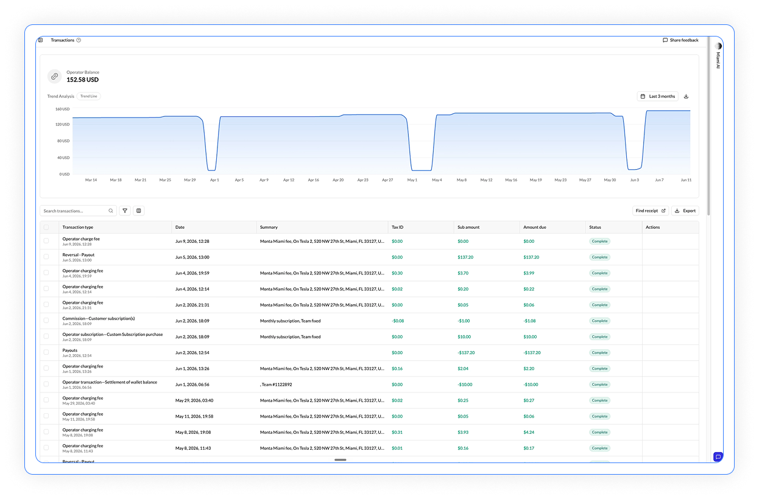The height and width of the screenshot is (499, 759).
Task: Check the Jun 5 Reversal - Payout row
Action: click(x=46, y=257)
